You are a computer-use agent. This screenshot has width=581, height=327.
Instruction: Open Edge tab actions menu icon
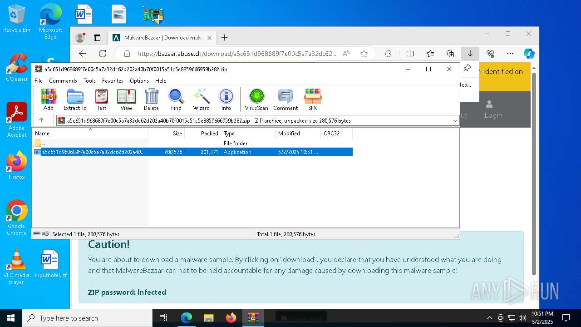pyautogui.click(x=97, y=38)
